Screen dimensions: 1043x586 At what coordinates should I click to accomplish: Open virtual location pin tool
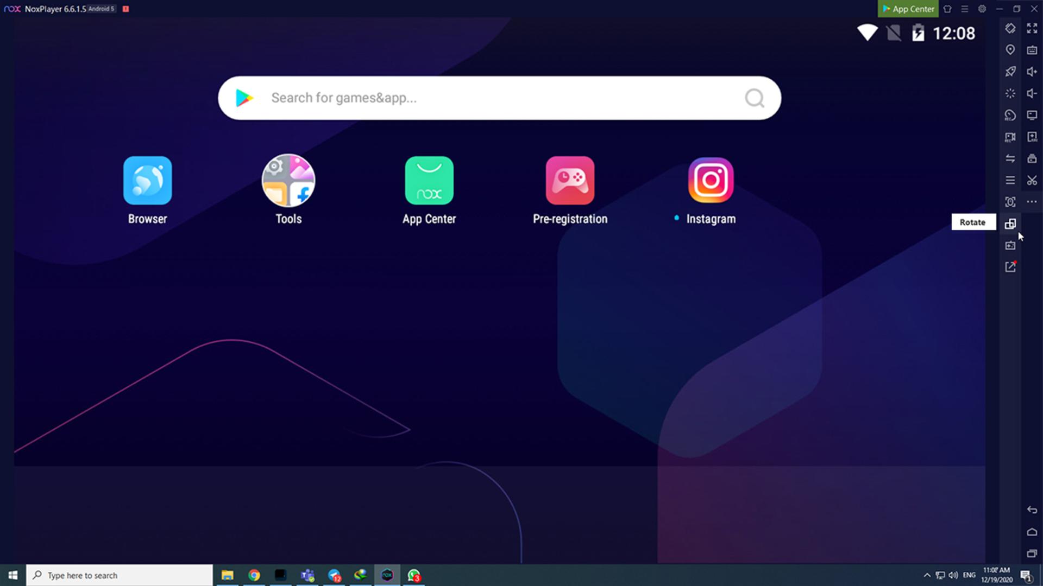pyautogui.click(x=1010, y=50)
